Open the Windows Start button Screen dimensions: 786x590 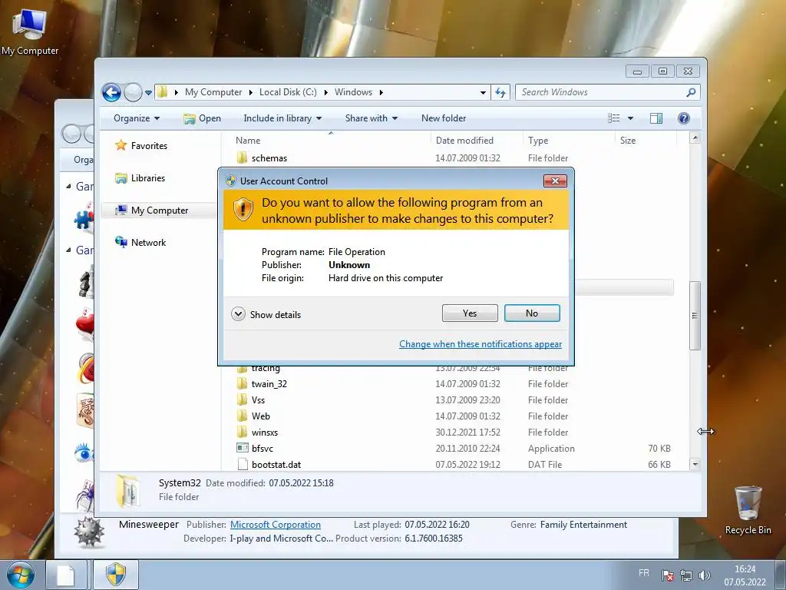(21, 575)
